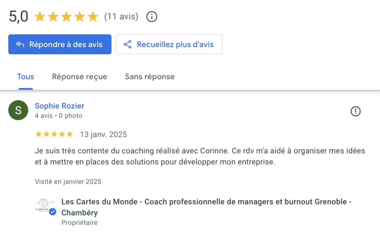
Task: Switch to the Réponse reçue tab
Action: coord(80,77)
